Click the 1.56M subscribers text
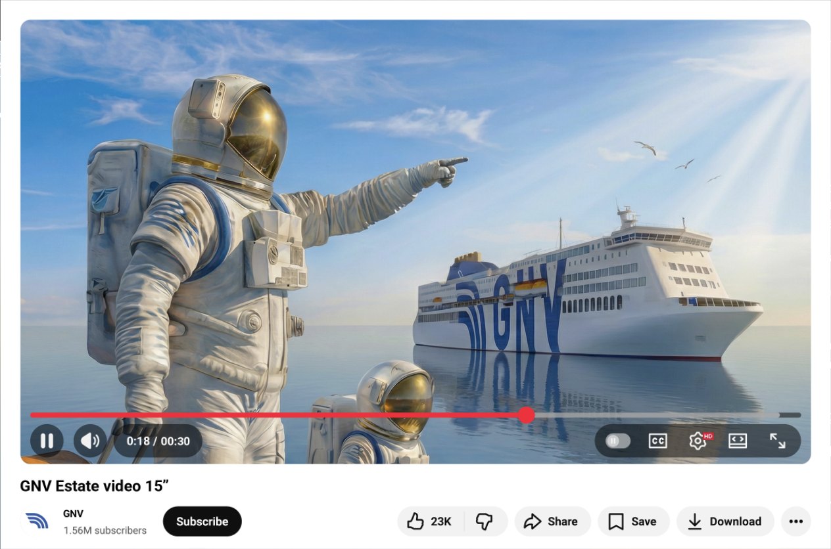Viewport: 831px width, 549px height. click(x=105, y=530)
